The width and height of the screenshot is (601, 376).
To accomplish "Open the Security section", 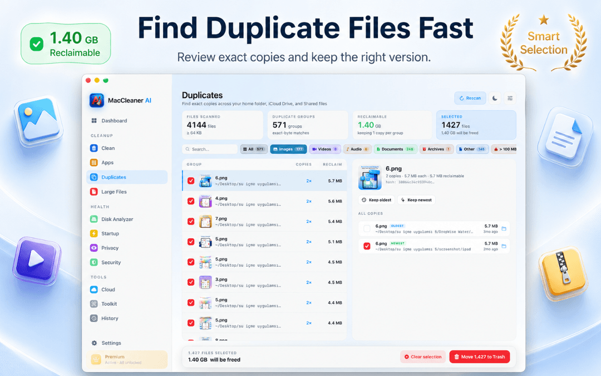I will pyautogui.click(x=105, y=262).
